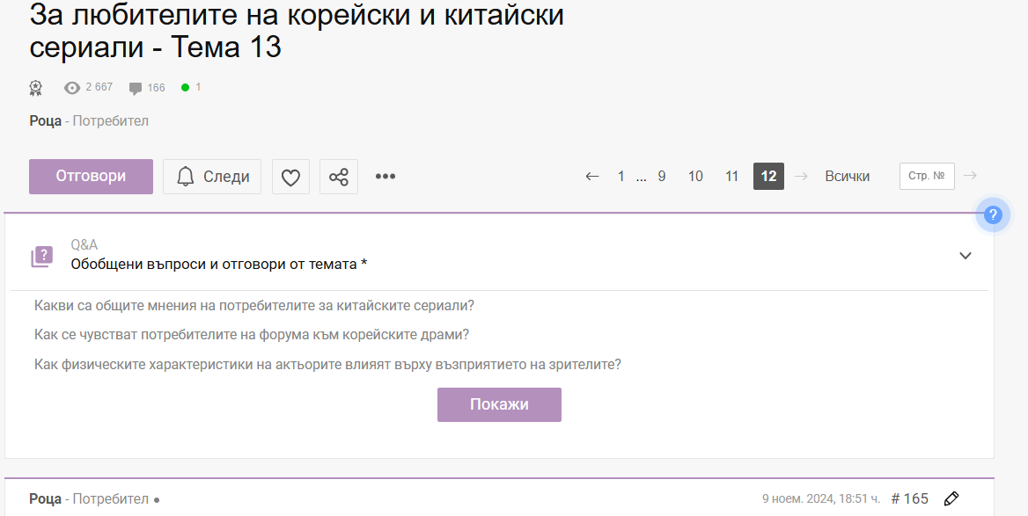The width and height of the screenshot is (1028, 516).
Task: Open the share icon button
Action: coord(338,177)
